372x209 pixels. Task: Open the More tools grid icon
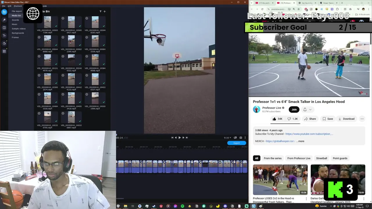[4, 51]
